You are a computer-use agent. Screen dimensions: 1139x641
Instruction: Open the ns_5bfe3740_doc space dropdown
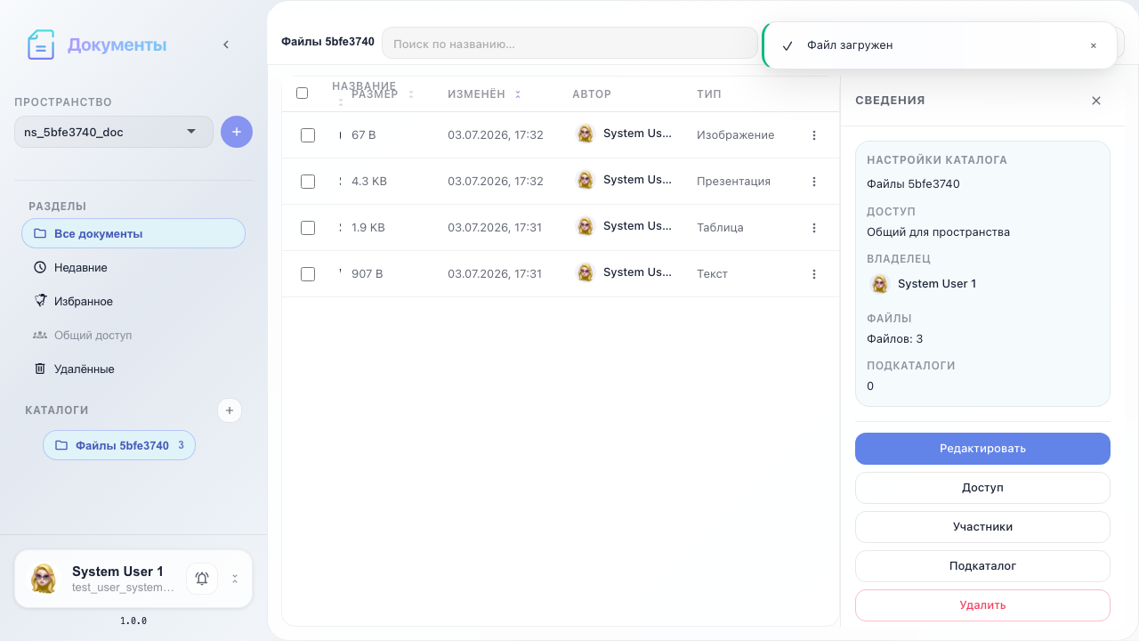coord(114,132)
